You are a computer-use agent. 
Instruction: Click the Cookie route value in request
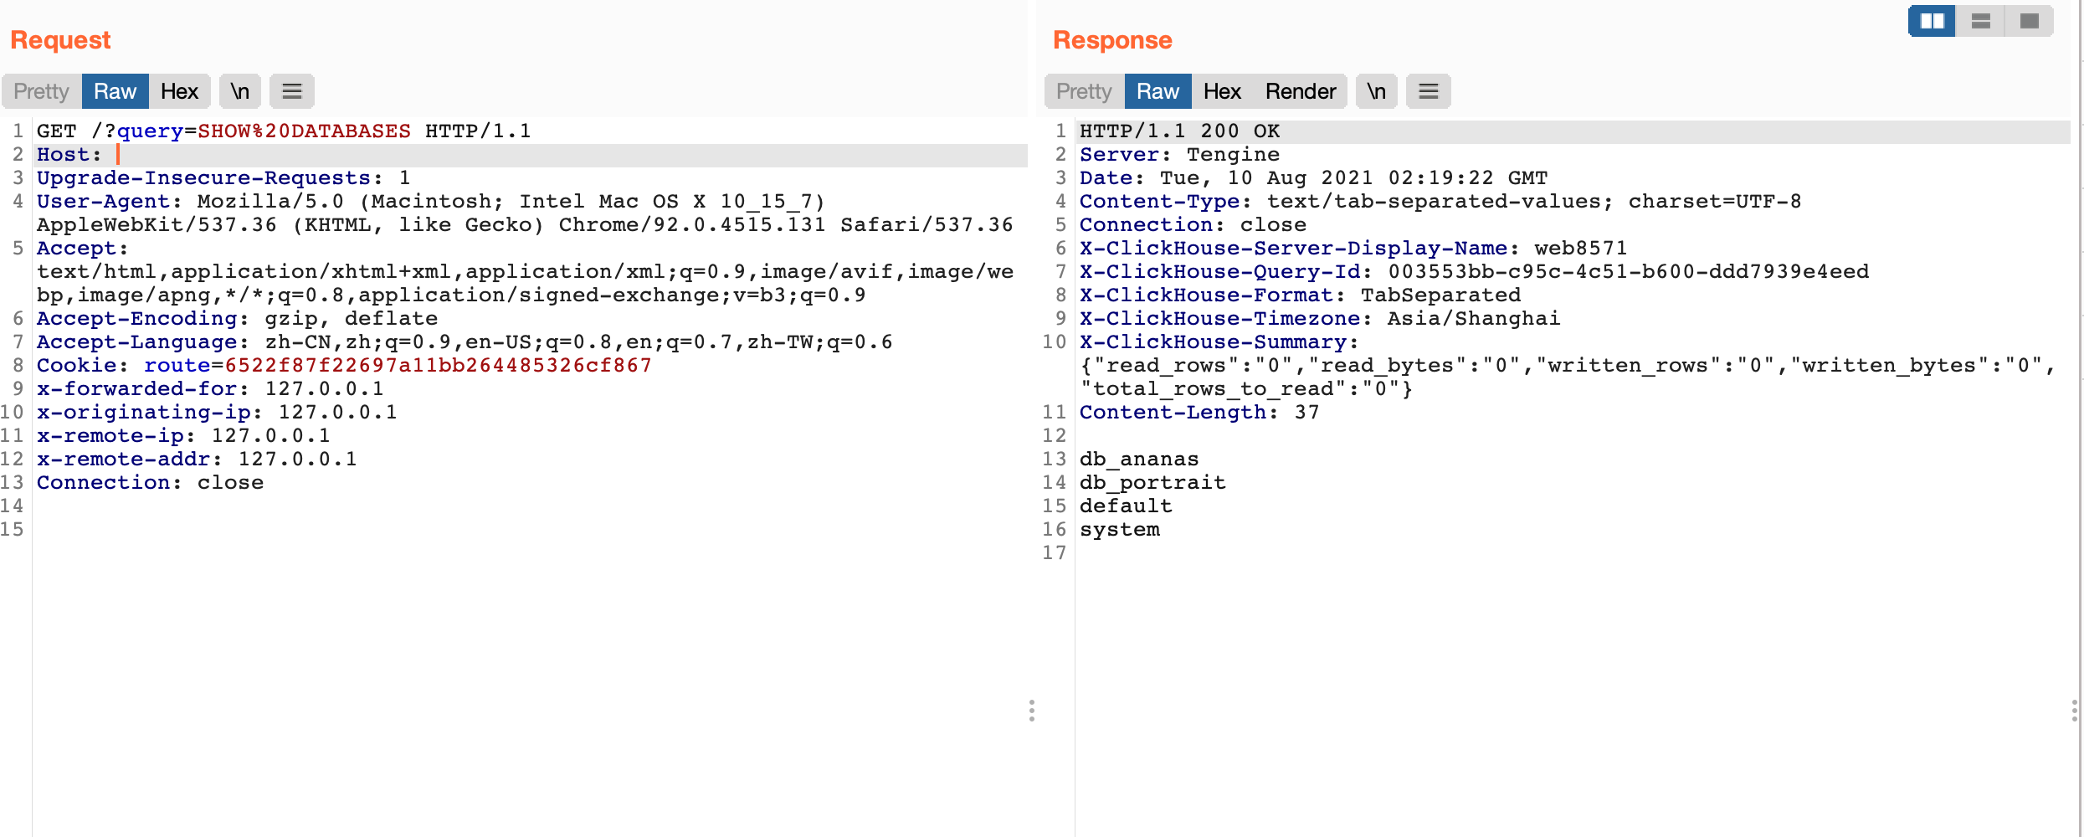pyautogui.click(x=438, y=366)
